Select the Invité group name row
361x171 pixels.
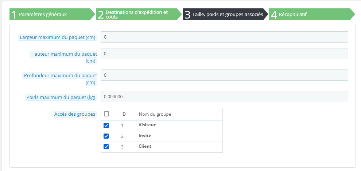pos(145,136)
